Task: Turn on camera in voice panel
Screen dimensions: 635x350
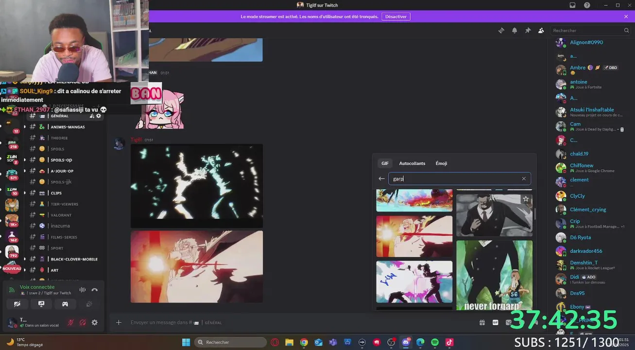Action: [17, 304]
